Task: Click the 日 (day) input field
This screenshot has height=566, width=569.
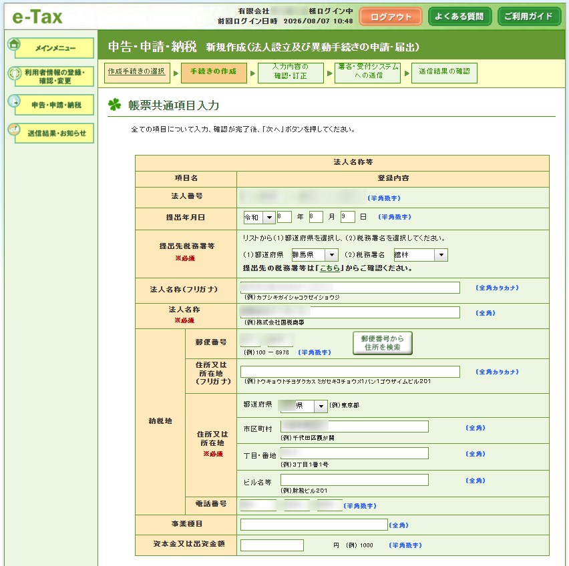Action: pyautogui.click(x=348, y=217)
